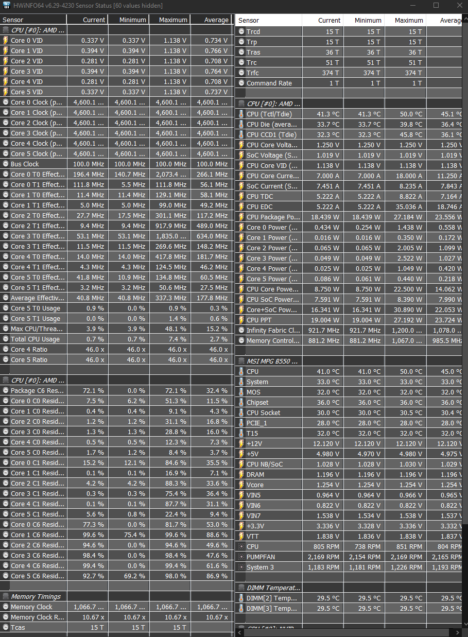Image resolution: width=468 pixels, height=637 pixels.
Task: Select the DIMM Temperat... section header
Action: coord(349,588)
